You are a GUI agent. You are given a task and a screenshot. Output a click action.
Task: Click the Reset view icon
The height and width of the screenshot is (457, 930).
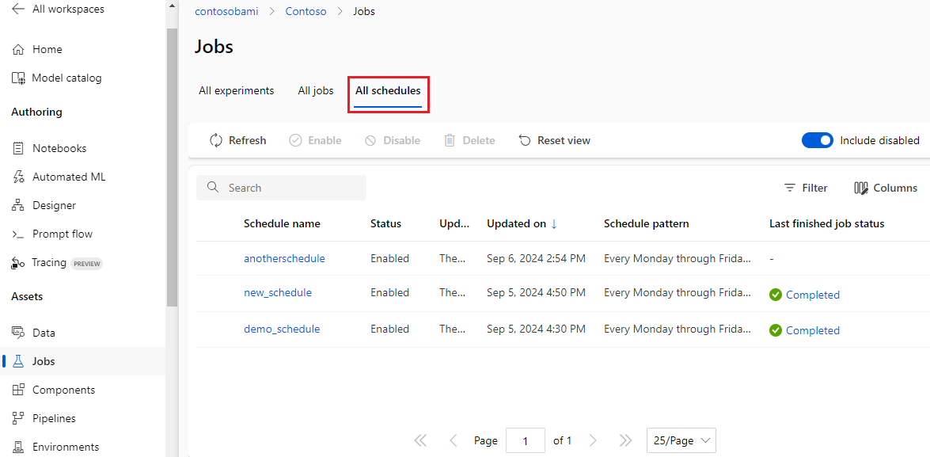coord(525,140)
